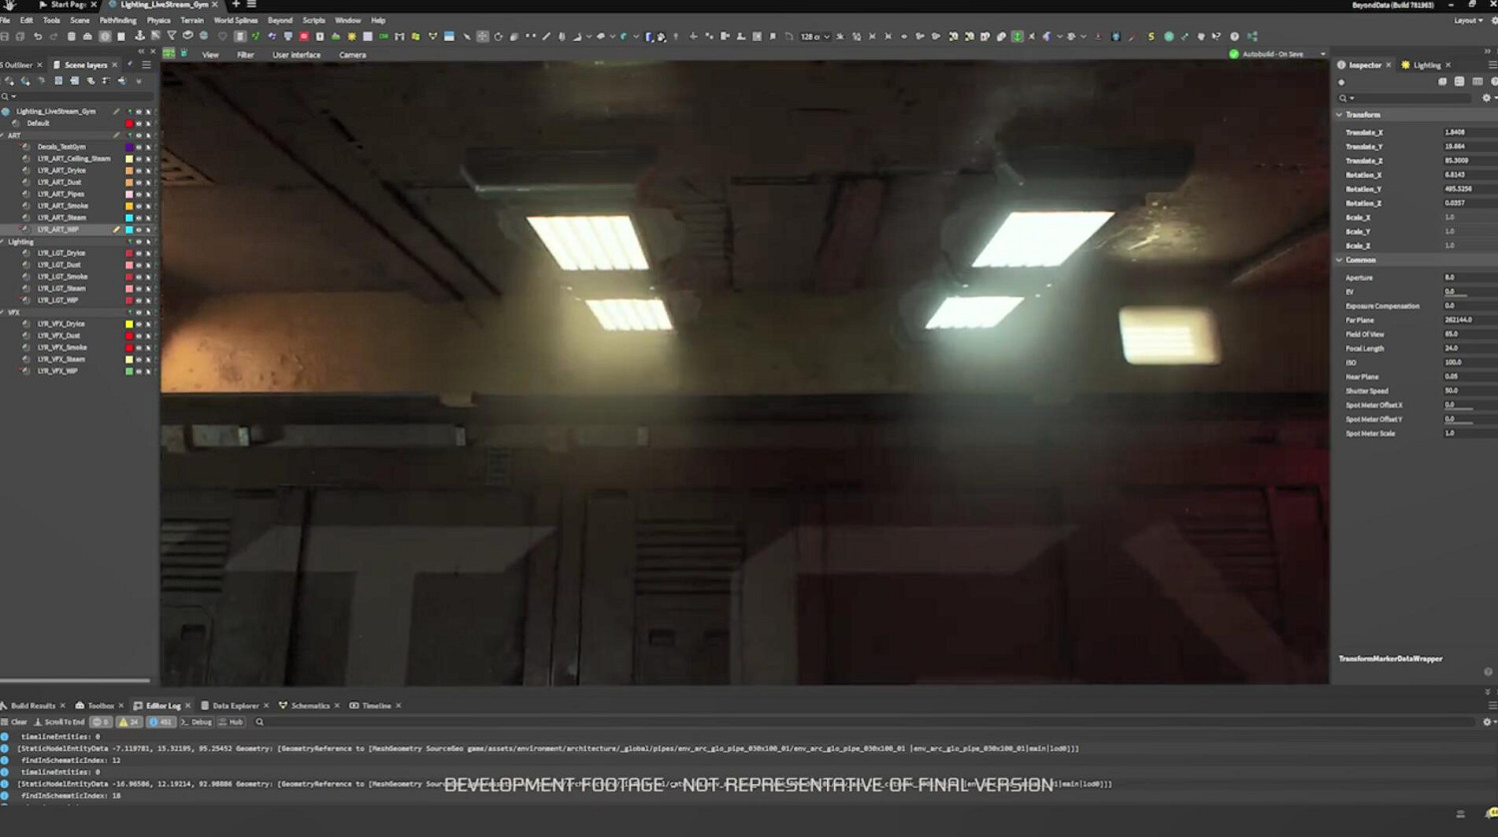This screenshot has width=1498, height=837.
Task: Collapse the Lighting layer group
Action: (x=4, y=242)
